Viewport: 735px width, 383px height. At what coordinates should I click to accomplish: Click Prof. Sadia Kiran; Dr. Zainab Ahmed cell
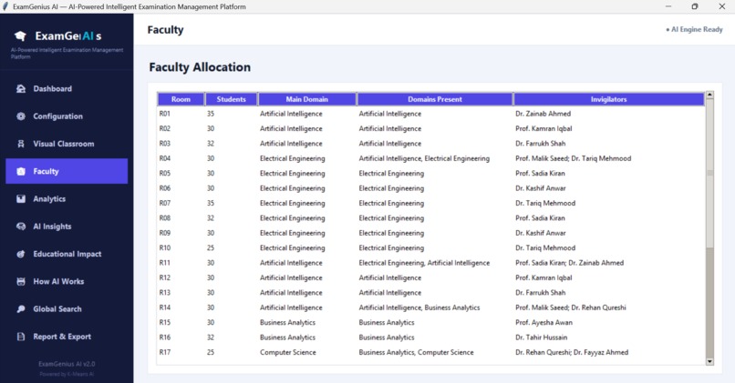pos(569,263)
